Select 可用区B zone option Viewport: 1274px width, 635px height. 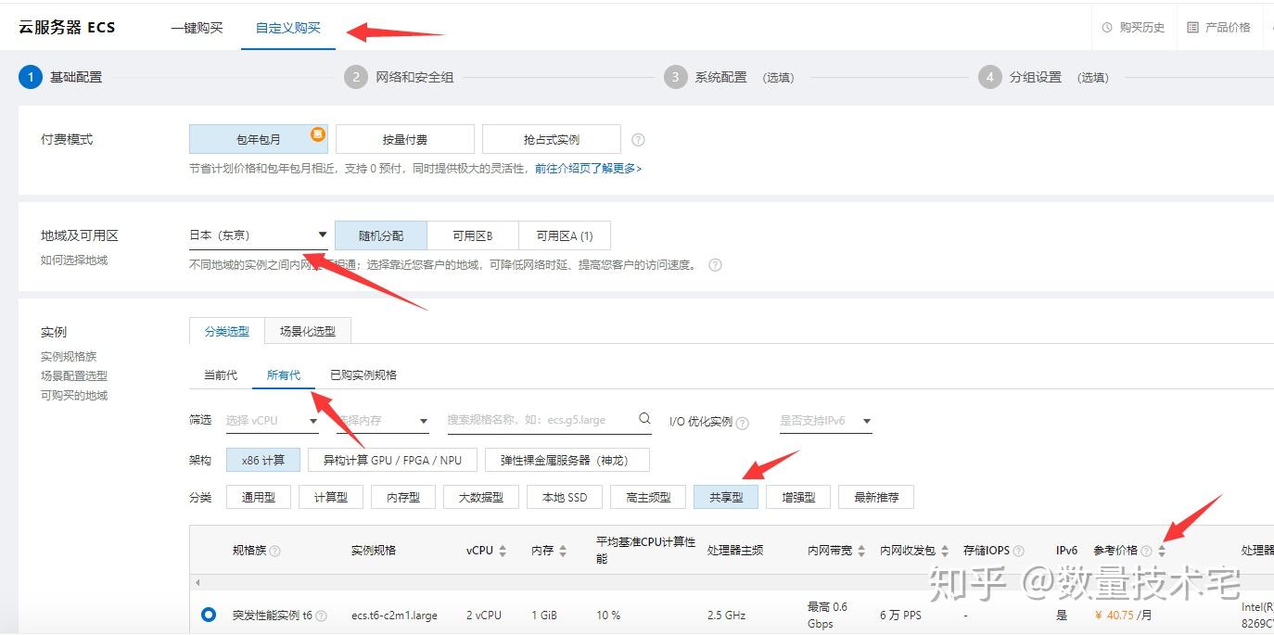point(473,235)
